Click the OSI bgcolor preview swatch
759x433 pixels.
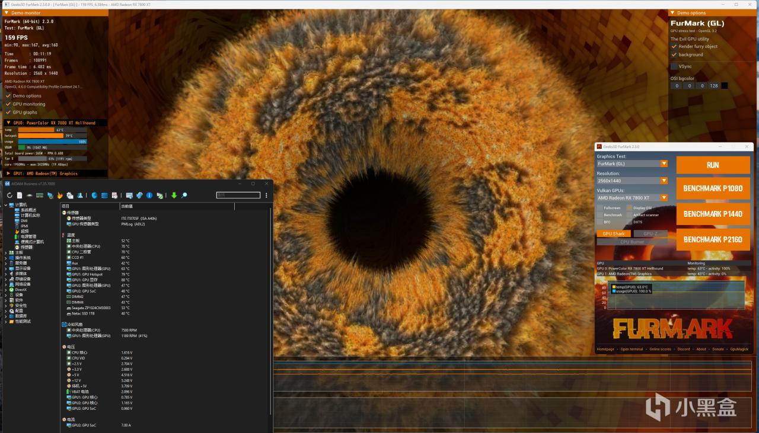point(724,86)
